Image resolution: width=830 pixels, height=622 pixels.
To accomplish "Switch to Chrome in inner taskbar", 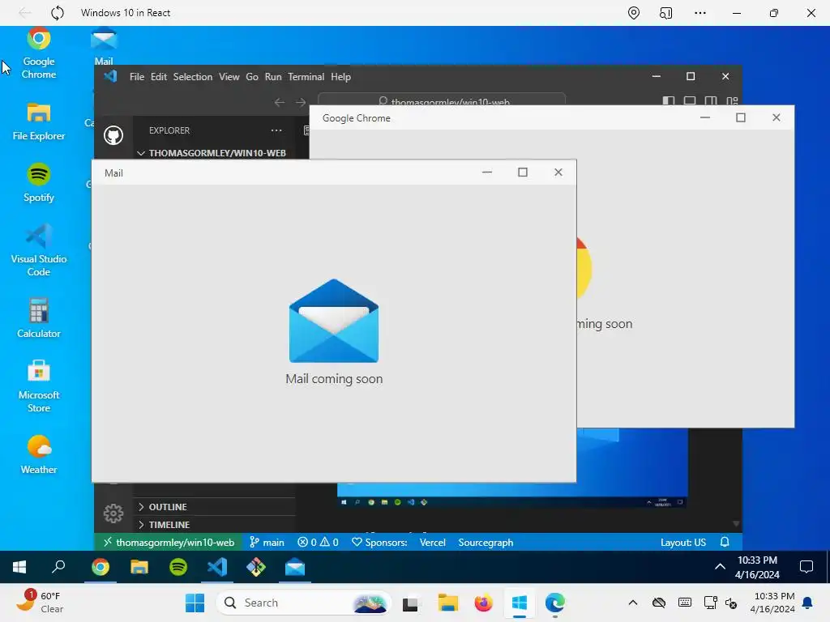I will pyautogui.click(x=100, y=567).
